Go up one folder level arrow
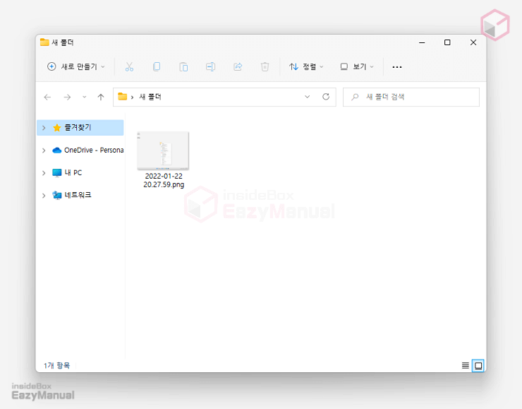522x409 pixels. (101, 97)
